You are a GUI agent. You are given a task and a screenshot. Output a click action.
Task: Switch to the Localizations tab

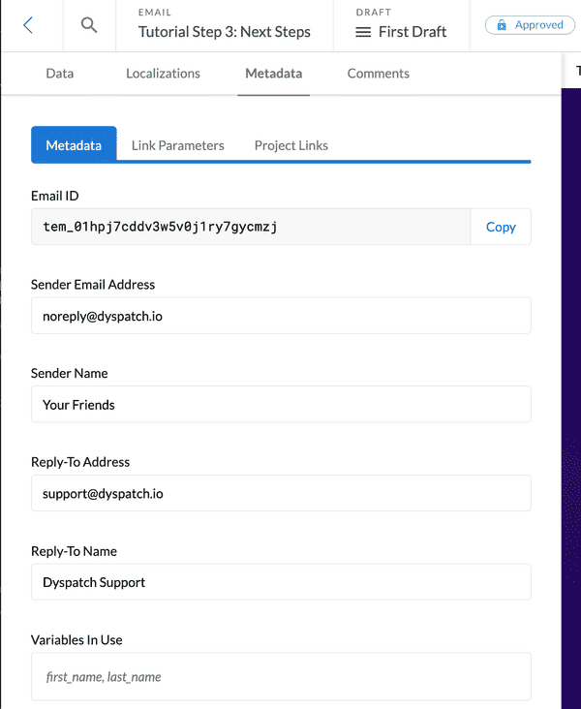163,74
